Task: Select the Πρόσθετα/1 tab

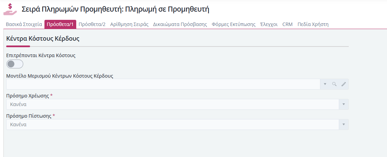Action: (x=60, y=24)
